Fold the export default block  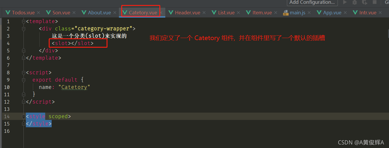point(24,80)
